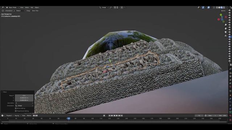This screenshot has height=130, width=232.
Task: Open the Material sphere properties tab
Action: pos(231,116)
